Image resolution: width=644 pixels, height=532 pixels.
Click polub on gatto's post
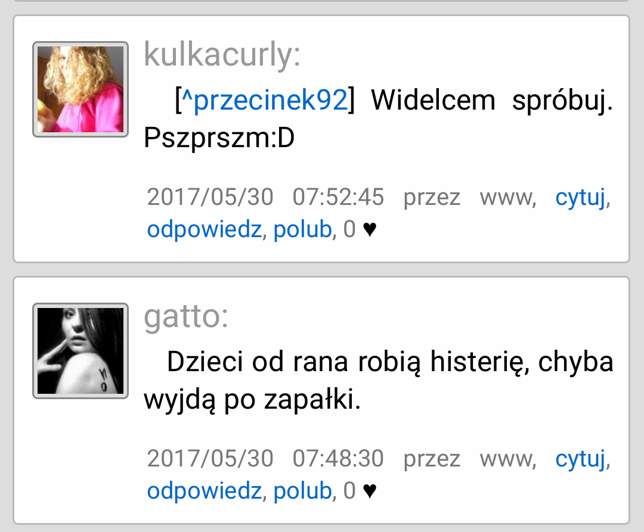pos(303,490)
